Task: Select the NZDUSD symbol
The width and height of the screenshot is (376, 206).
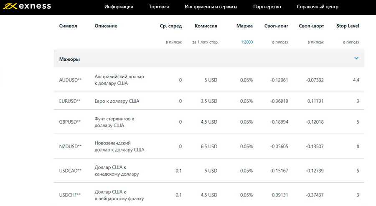Action: [x=71, y=146]
